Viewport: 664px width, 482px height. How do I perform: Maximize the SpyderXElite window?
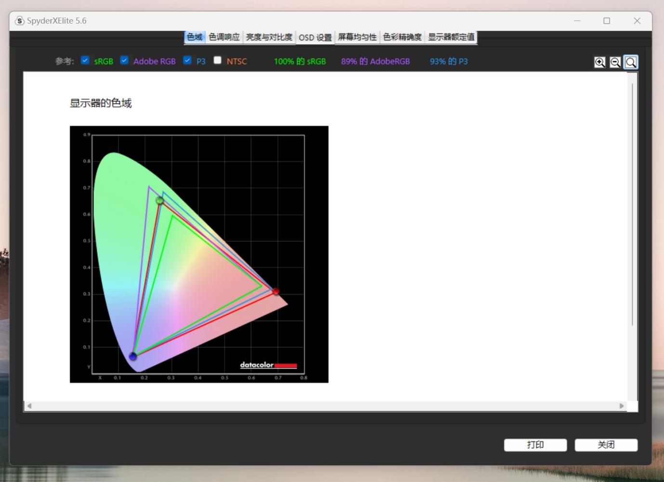pos(607,21)
